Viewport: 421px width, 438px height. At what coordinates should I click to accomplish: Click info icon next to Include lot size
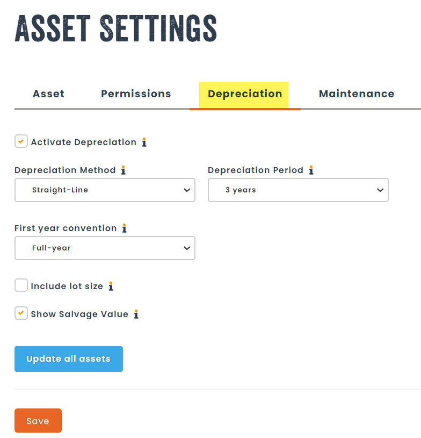111,286
